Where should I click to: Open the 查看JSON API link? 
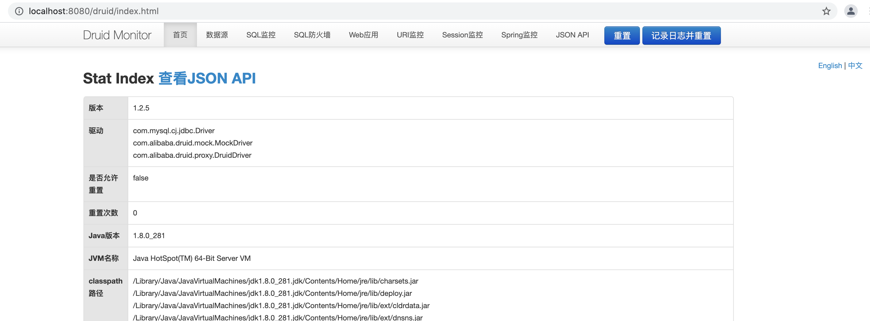207,78
